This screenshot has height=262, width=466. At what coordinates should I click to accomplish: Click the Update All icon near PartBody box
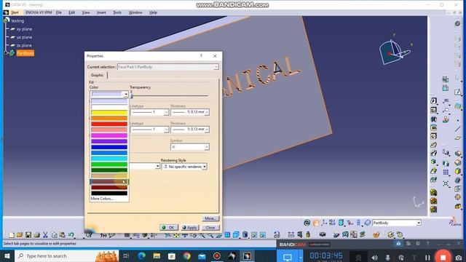coord(307,223)
